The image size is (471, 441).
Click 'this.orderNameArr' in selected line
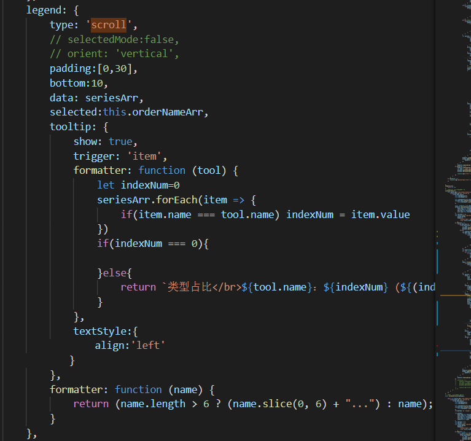coord(153,112)
